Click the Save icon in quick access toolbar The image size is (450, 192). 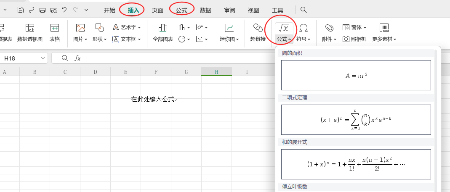(20, 10)
